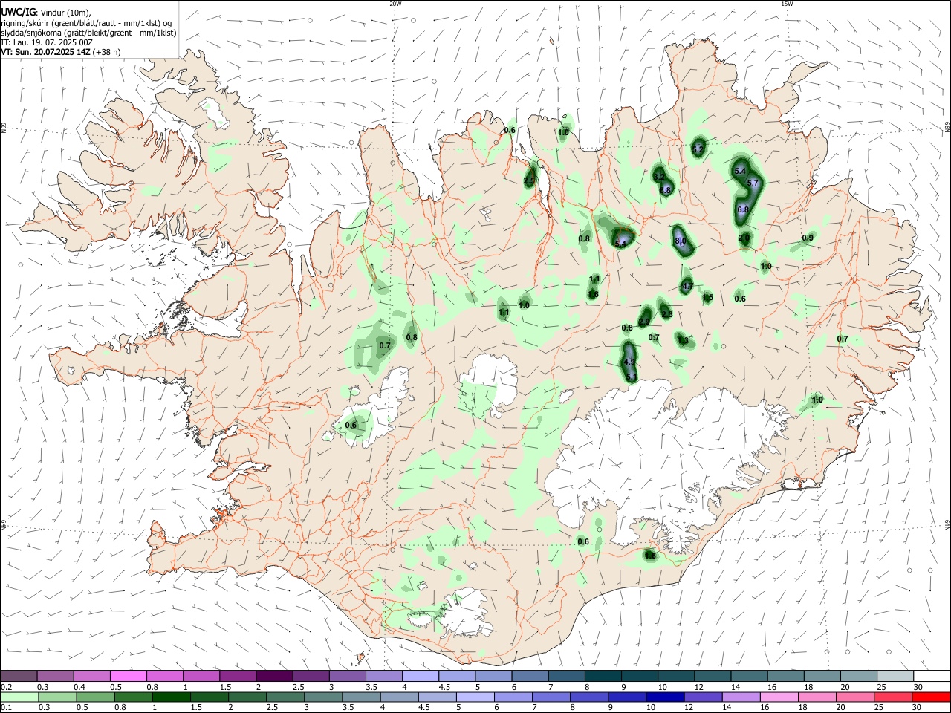Click the 15W longitude label at the top
The image size is (951, 713).
(x=787, y=4)
